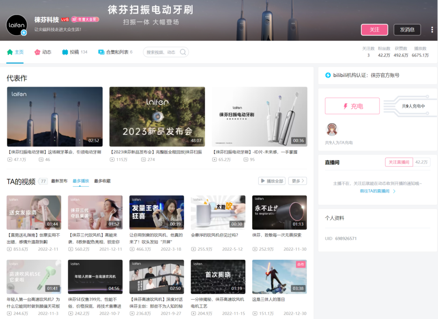Viewport: 438px width, 319px height.
Task: Open the 03:38 合作 video thumbnail
Action: [x=279, y=277]
